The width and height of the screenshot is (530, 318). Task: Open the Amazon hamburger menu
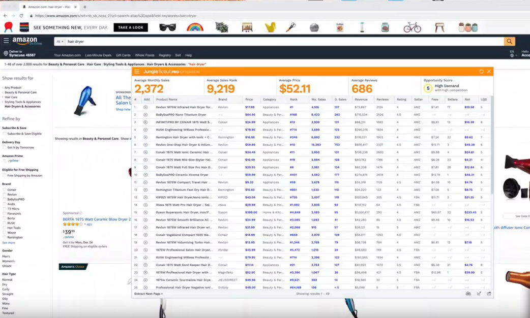[6, 41]
